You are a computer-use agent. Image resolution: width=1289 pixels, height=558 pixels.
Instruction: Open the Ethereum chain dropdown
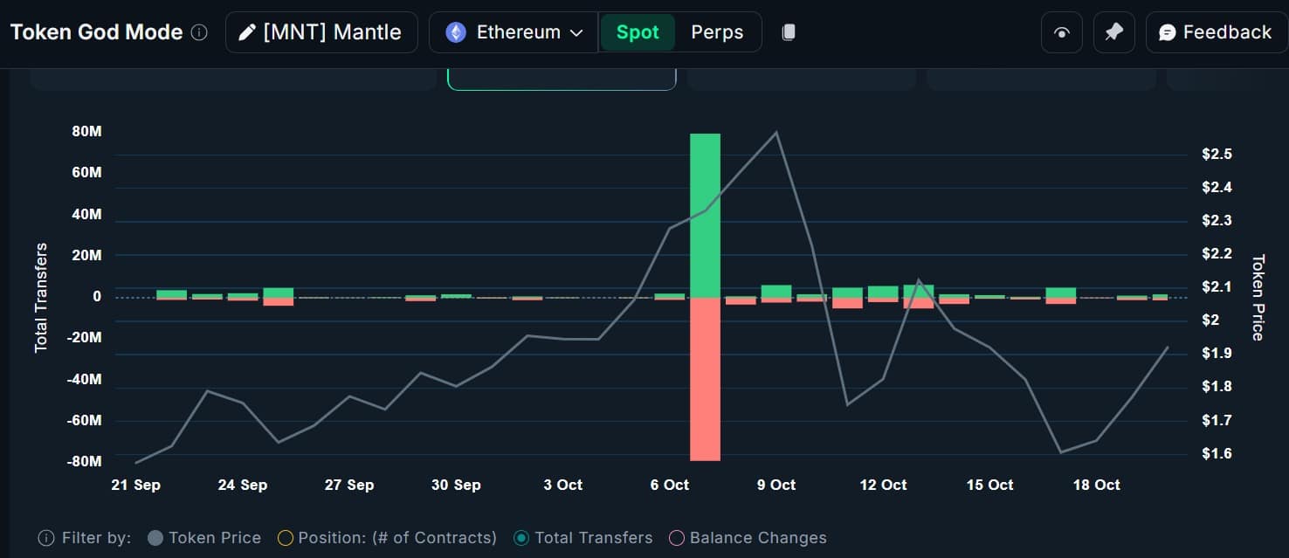[x=514, y=32]
